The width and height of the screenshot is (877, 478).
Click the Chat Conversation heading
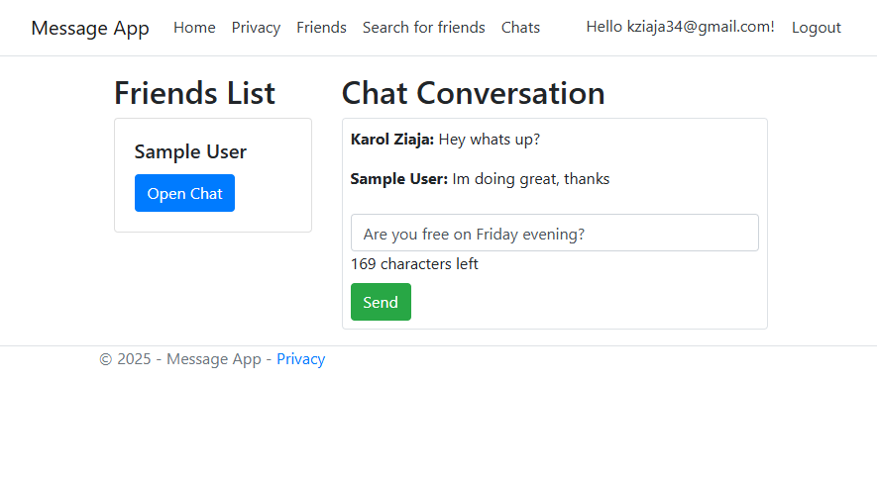pyautogui.click(x=473, y=93)
